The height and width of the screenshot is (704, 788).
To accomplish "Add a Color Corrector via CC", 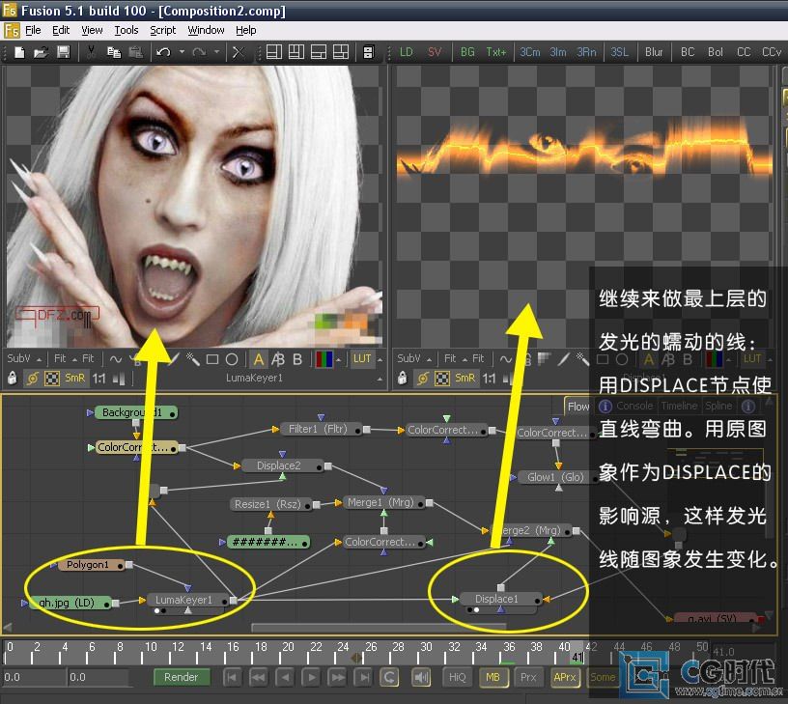I will tap(744, 52).
